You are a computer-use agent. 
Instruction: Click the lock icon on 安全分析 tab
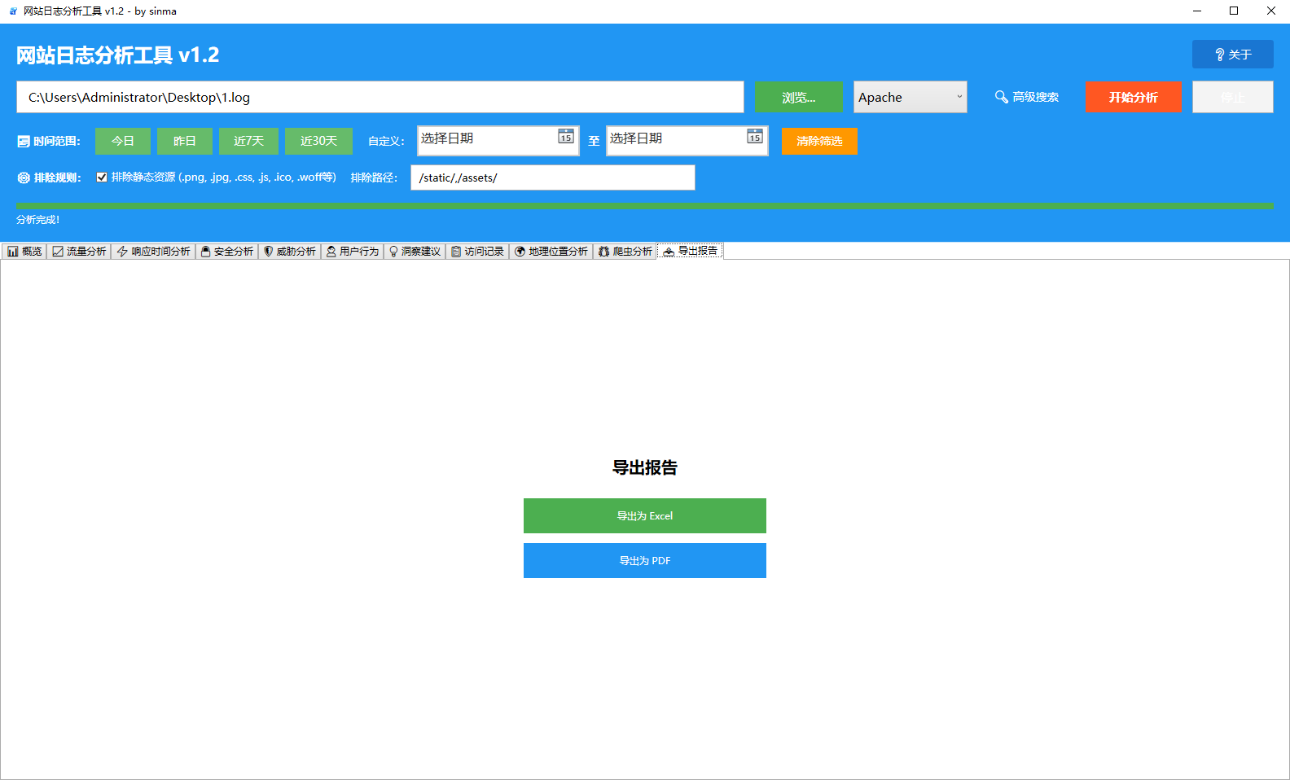(x=205, y=252)
